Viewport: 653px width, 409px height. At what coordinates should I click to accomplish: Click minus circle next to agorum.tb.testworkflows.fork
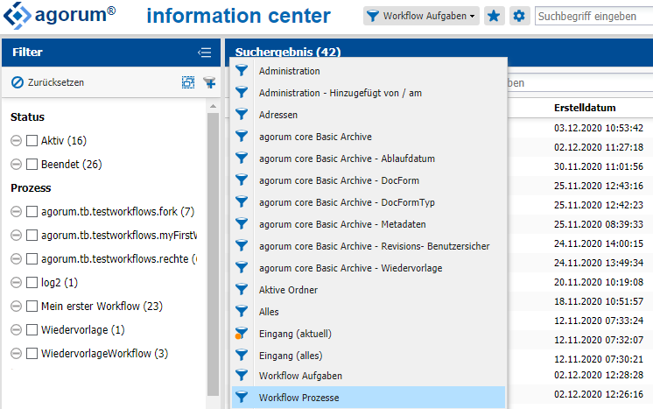[x=17, y=212]
